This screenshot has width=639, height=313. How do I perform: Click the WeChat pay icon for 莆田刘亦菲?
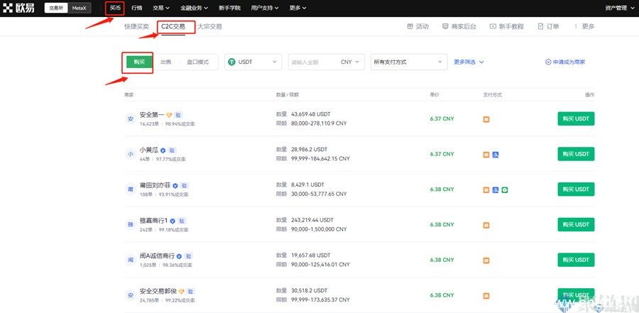pos(505,190)
